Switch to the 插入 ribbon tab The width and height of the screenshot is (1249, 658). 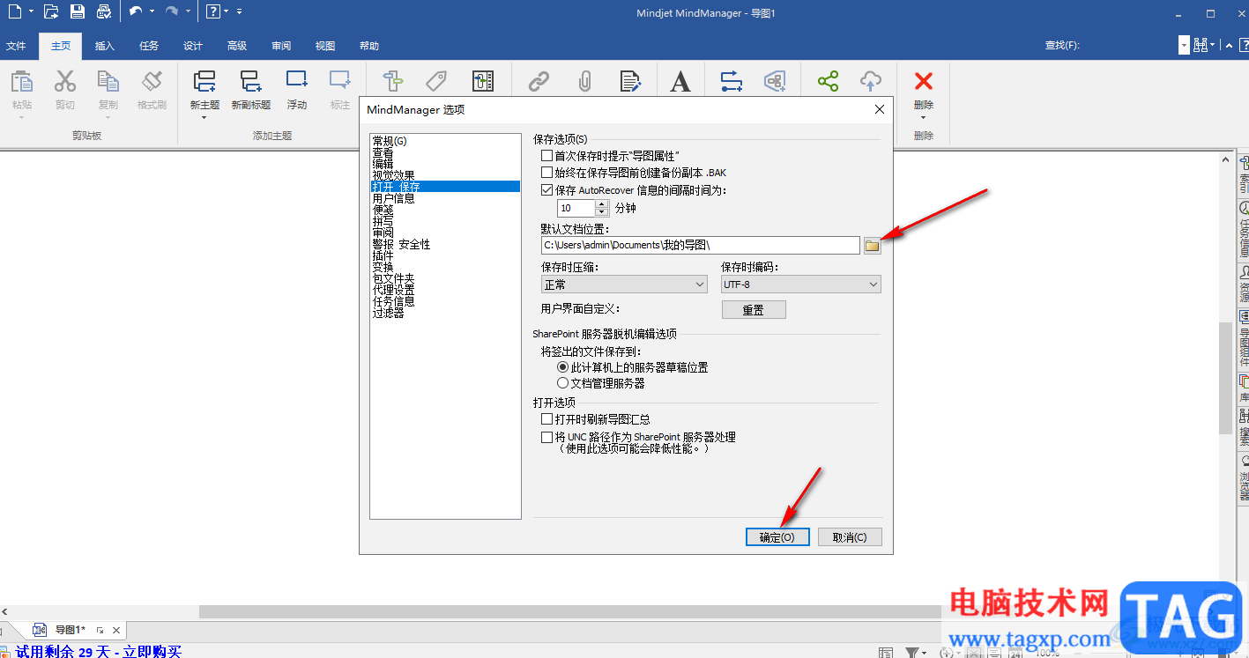(x=105, y=46)
